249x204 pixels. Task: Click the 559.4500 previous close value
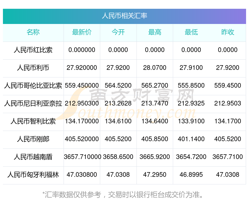click(x=228, y=86)
